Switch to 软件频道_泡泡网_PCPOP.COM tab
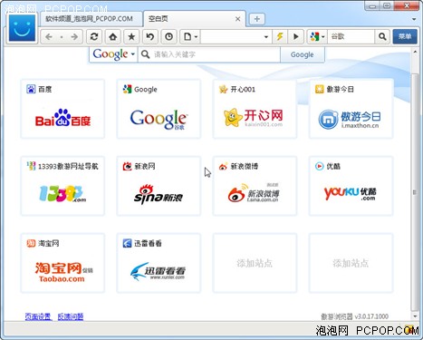Viewport: 423px width, 340px height. 91,19
